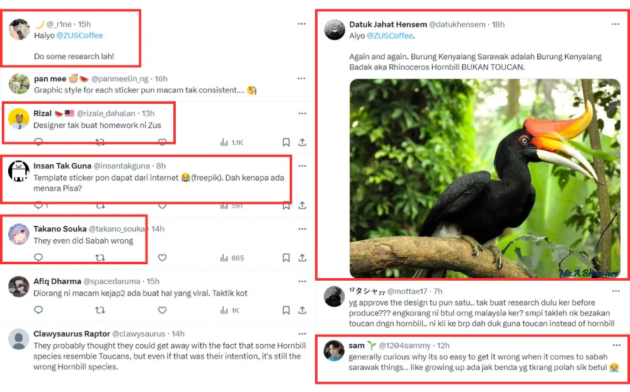The image size is (630, 392).
Task: Share Afiq Dharma's tweet
Action: tap(302, 310)
